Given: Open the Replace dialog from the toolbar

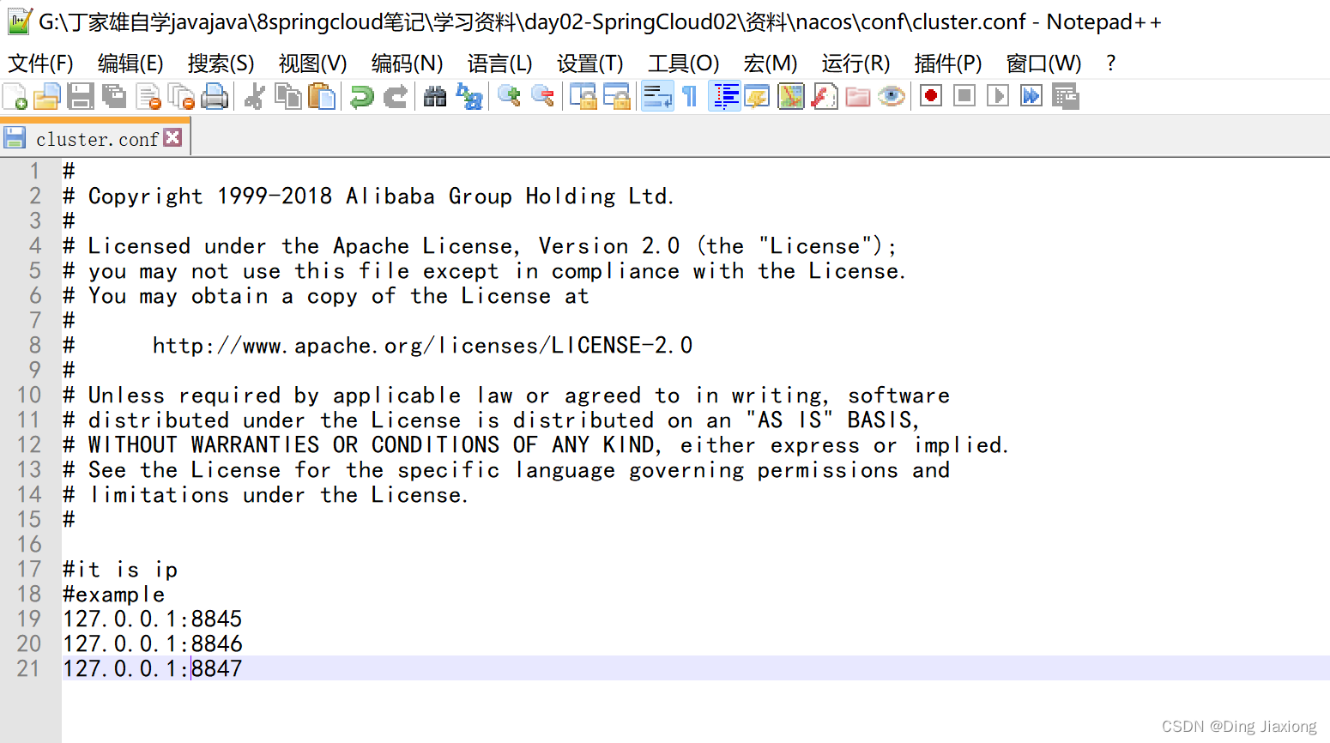Looking at the screenshot, I should tap(469, 96).
